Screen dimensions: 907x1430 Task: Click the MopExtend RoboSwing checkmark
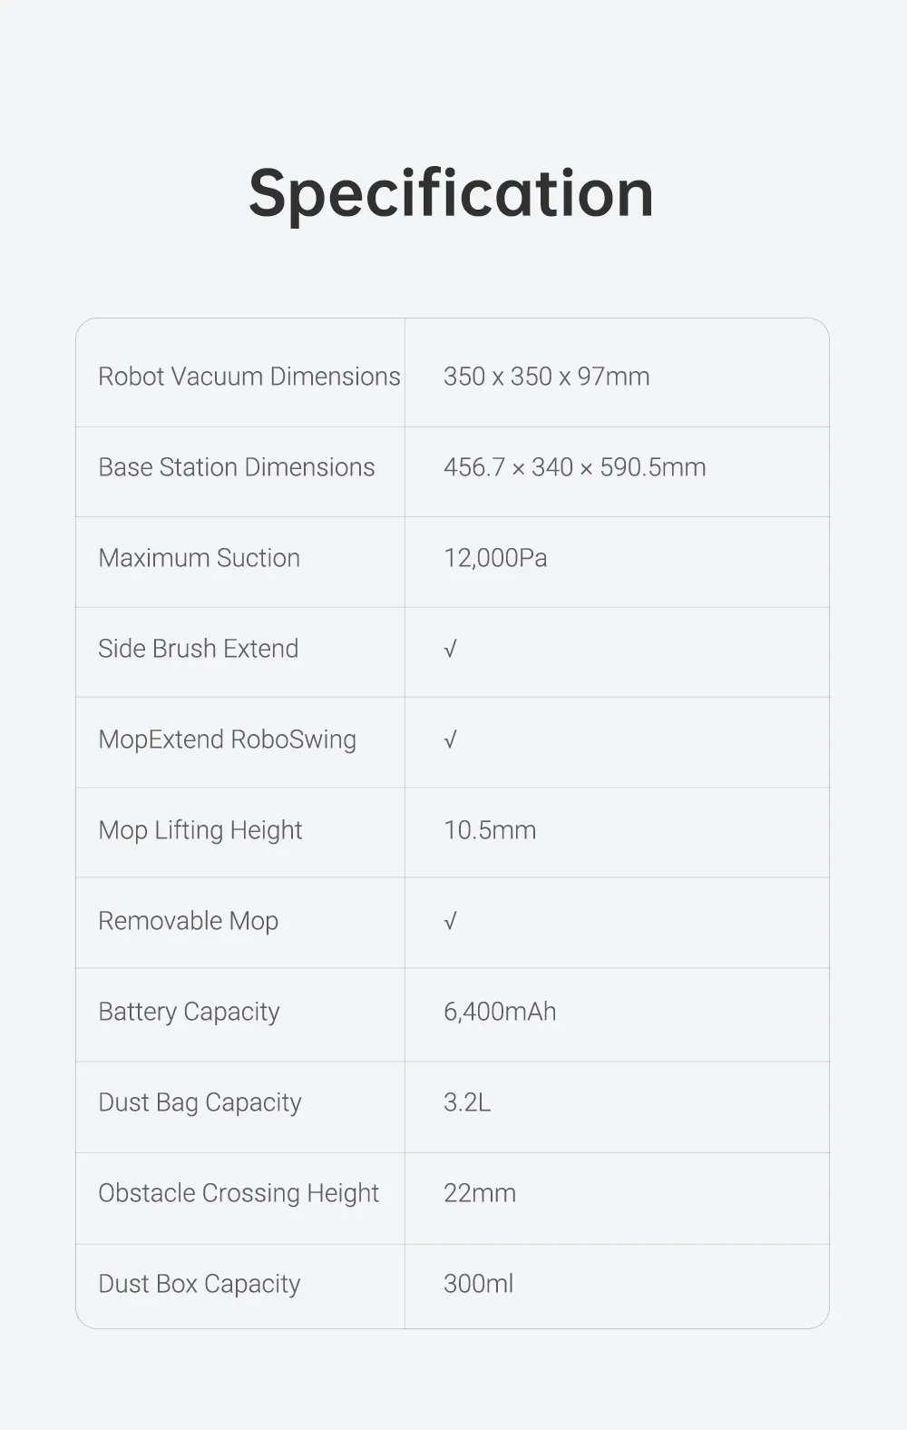click(x=450, y=739)
